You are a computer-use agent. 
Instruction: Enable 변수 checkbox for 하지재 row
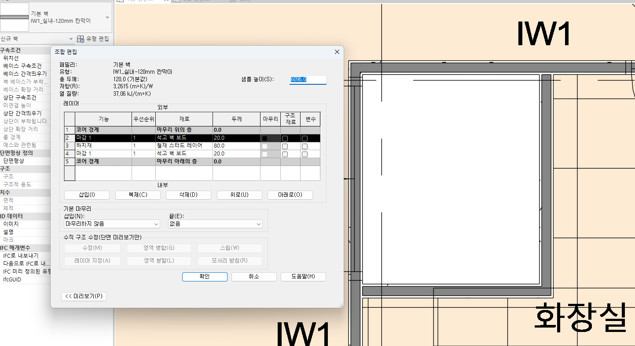pos(305,146)
